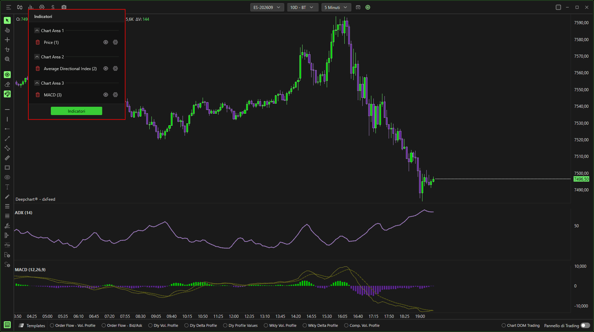Click the Deepchart - dxFeed label
The width and height of the screenshot is (594, 332).
coord(35,199)
